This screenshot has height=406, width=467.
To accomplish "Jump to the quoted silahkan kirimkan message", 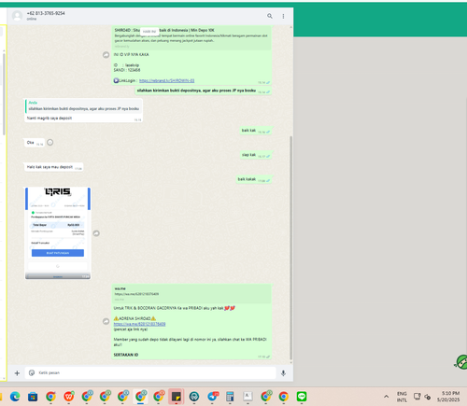I will click(83, 106).
